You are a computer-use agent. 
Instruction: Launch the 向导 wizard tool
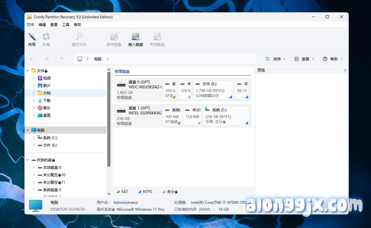coord(32,39)
